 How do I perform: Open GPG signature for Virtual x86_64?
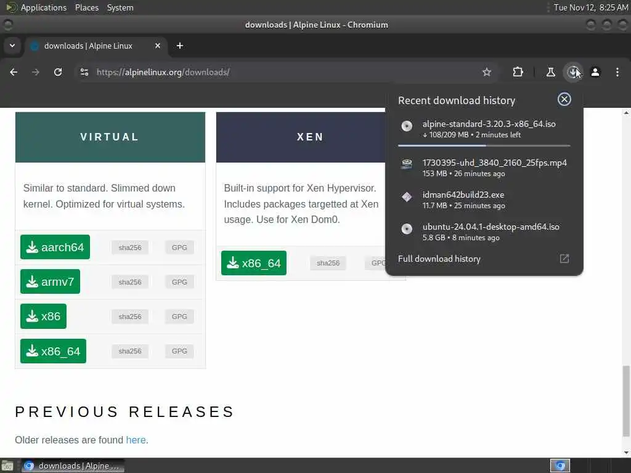coord(179,351)
